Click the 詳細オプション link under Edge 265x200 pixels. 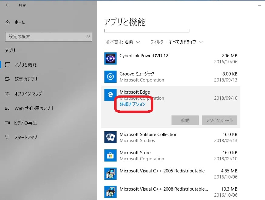point(132,104)
